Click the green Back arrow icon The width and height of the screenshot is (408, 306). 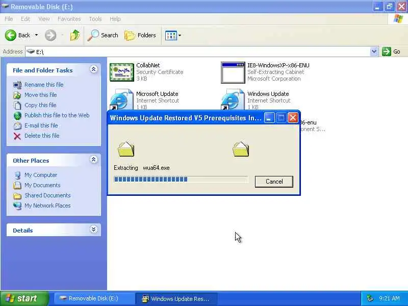[x=10, y=35]
